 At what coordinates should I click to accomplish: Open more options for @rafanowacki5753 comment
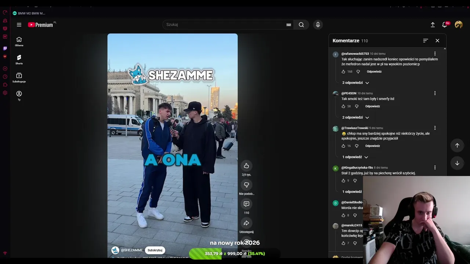click(x=435, y=54)
